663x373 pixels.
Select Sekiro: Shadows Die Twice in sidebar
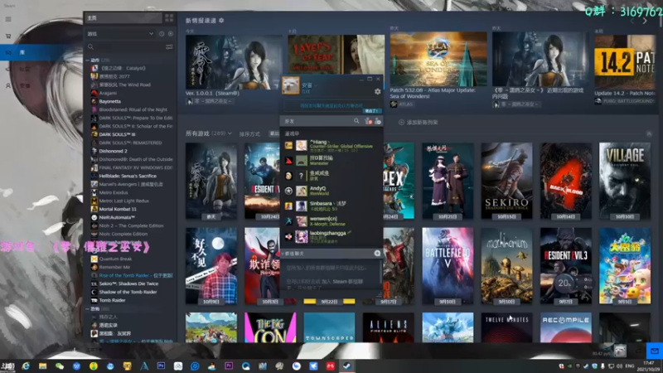128,283
